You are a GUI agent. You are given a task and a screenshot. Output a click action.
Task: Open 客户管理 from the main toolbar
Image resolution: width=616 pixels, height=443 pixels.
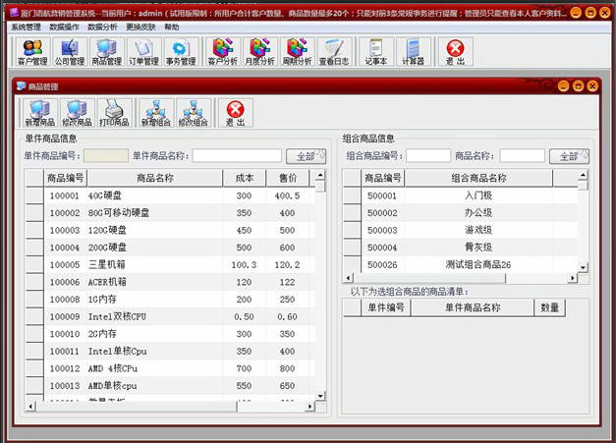32,52
